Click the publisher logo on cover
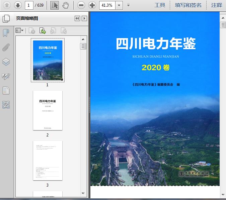The height and width of the screenshot is (200, 226). click(x=194, y=174)
